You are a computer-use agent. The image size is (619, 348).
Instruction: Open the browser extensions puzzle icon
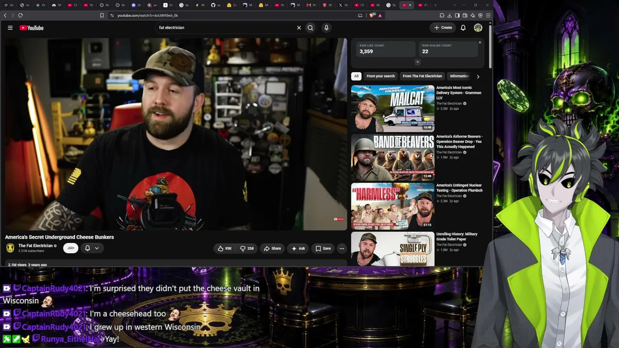(x=442, y=15)
